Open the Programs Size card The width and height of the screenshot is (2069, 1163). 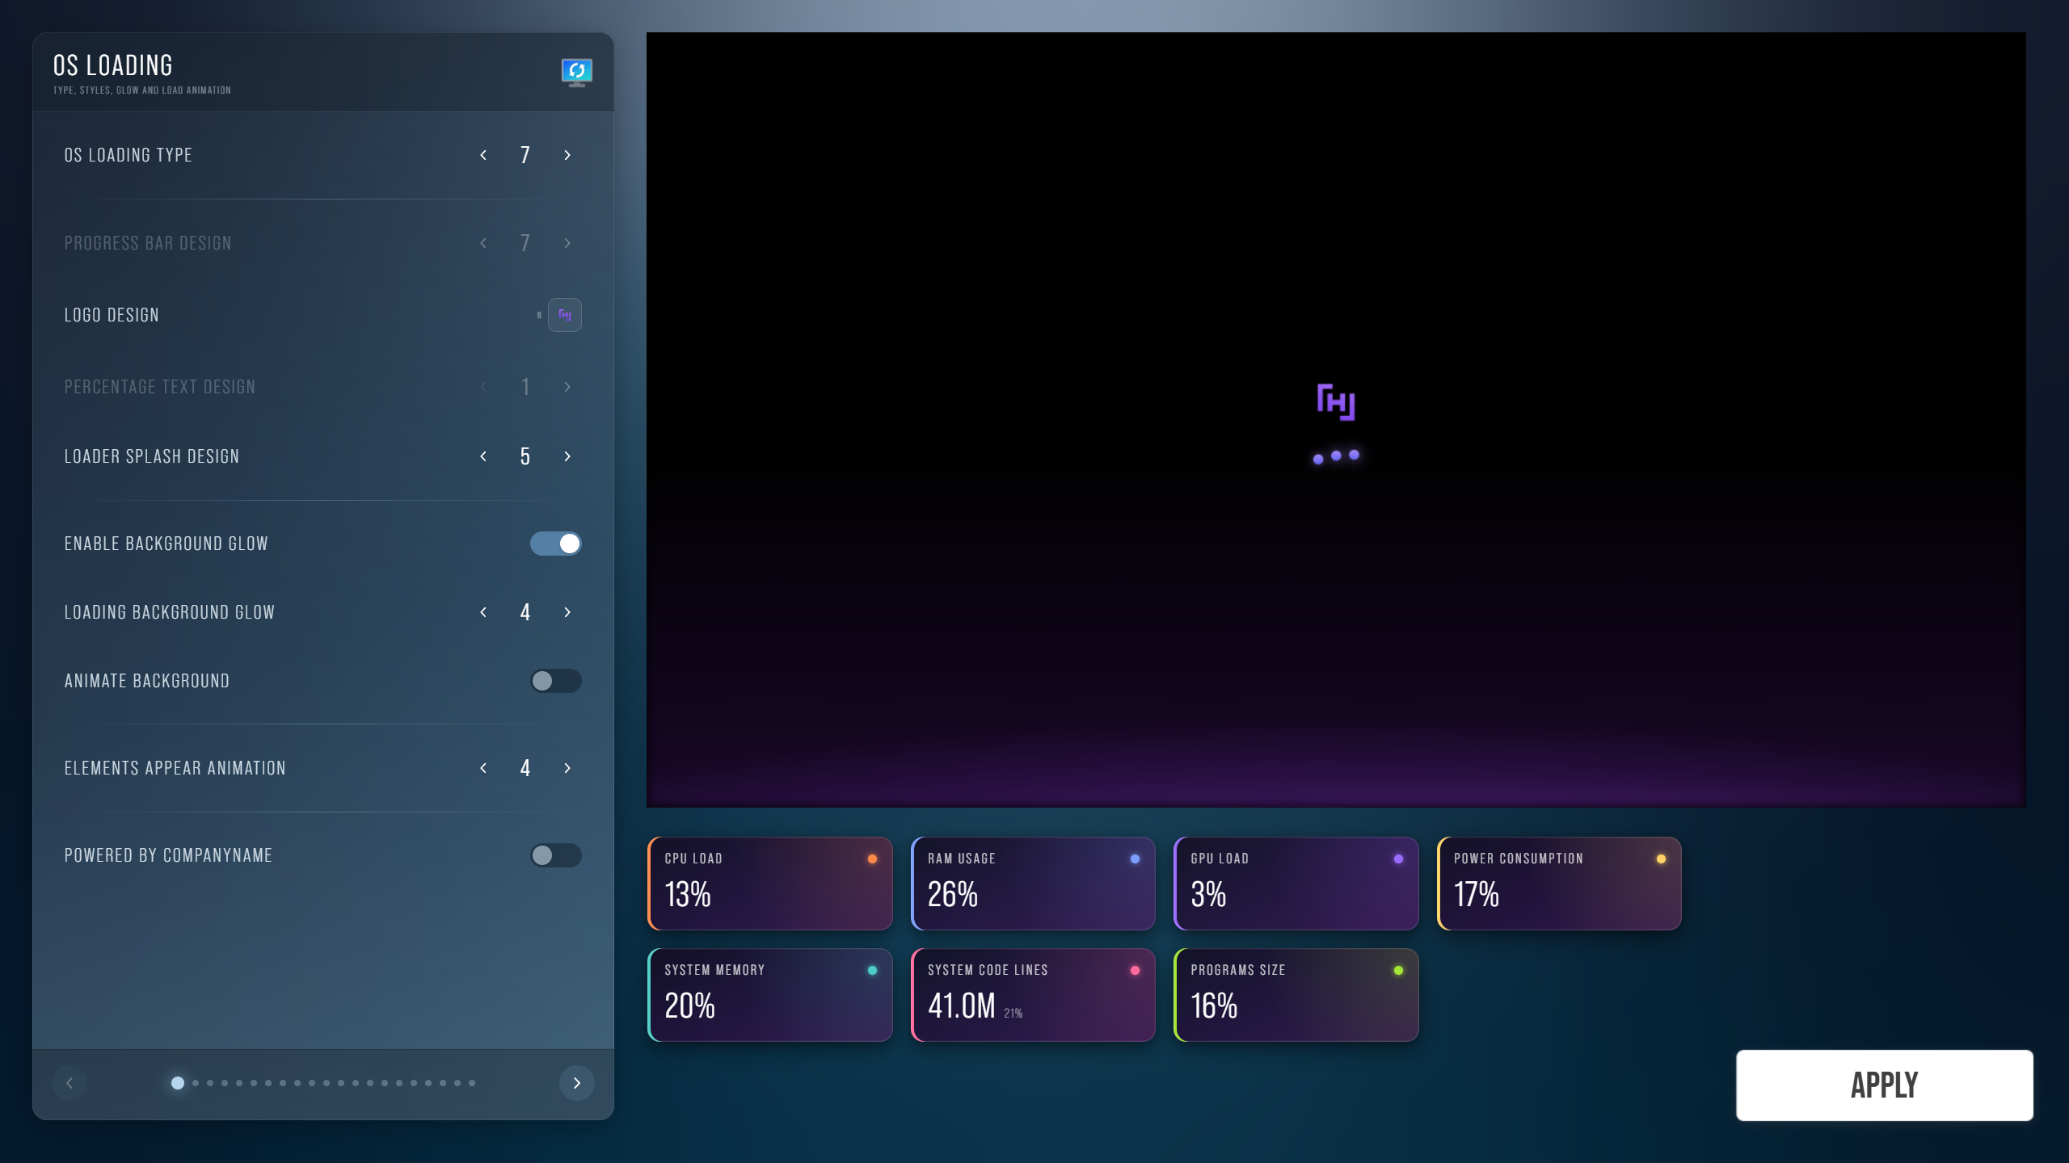(x=1296, y=995)
